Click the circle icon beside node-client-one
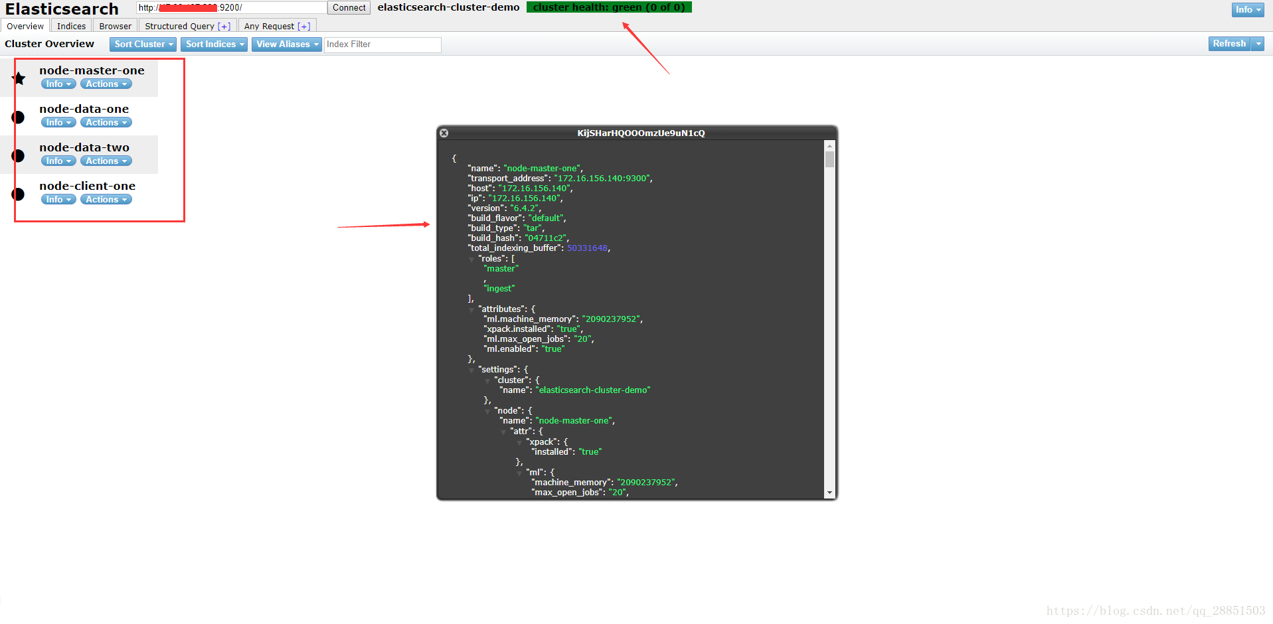This screenshot has height=624, width=1273. click(x=18, y=194)
